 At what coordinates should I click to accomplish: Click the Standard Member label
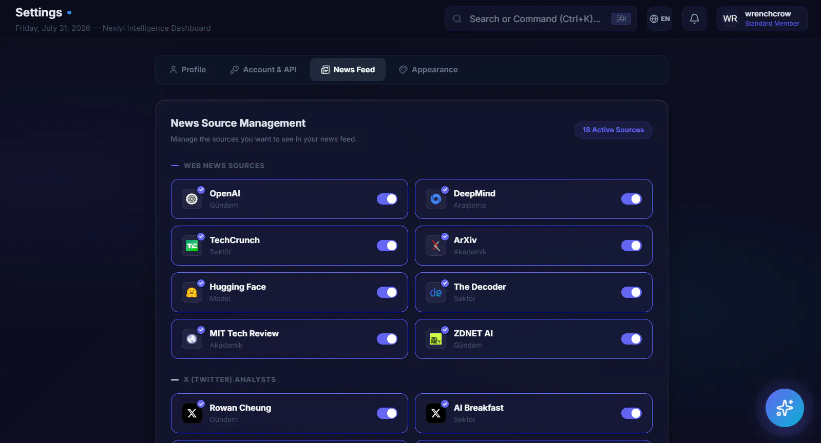pyautogui.click(x=772, y=24)
